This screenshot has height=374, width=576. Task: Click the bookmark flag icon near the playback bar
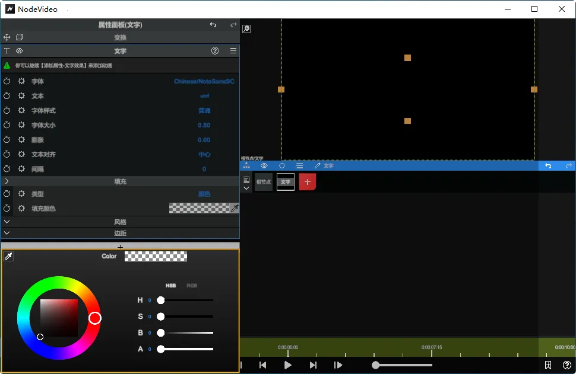tap(549, 365)
